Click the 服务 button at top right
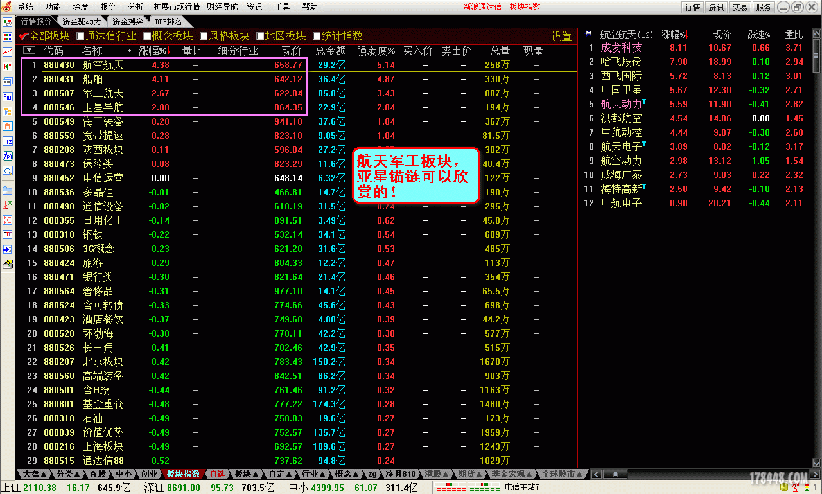This screenshot has height=494, width=822. click(x=764, y=7)
